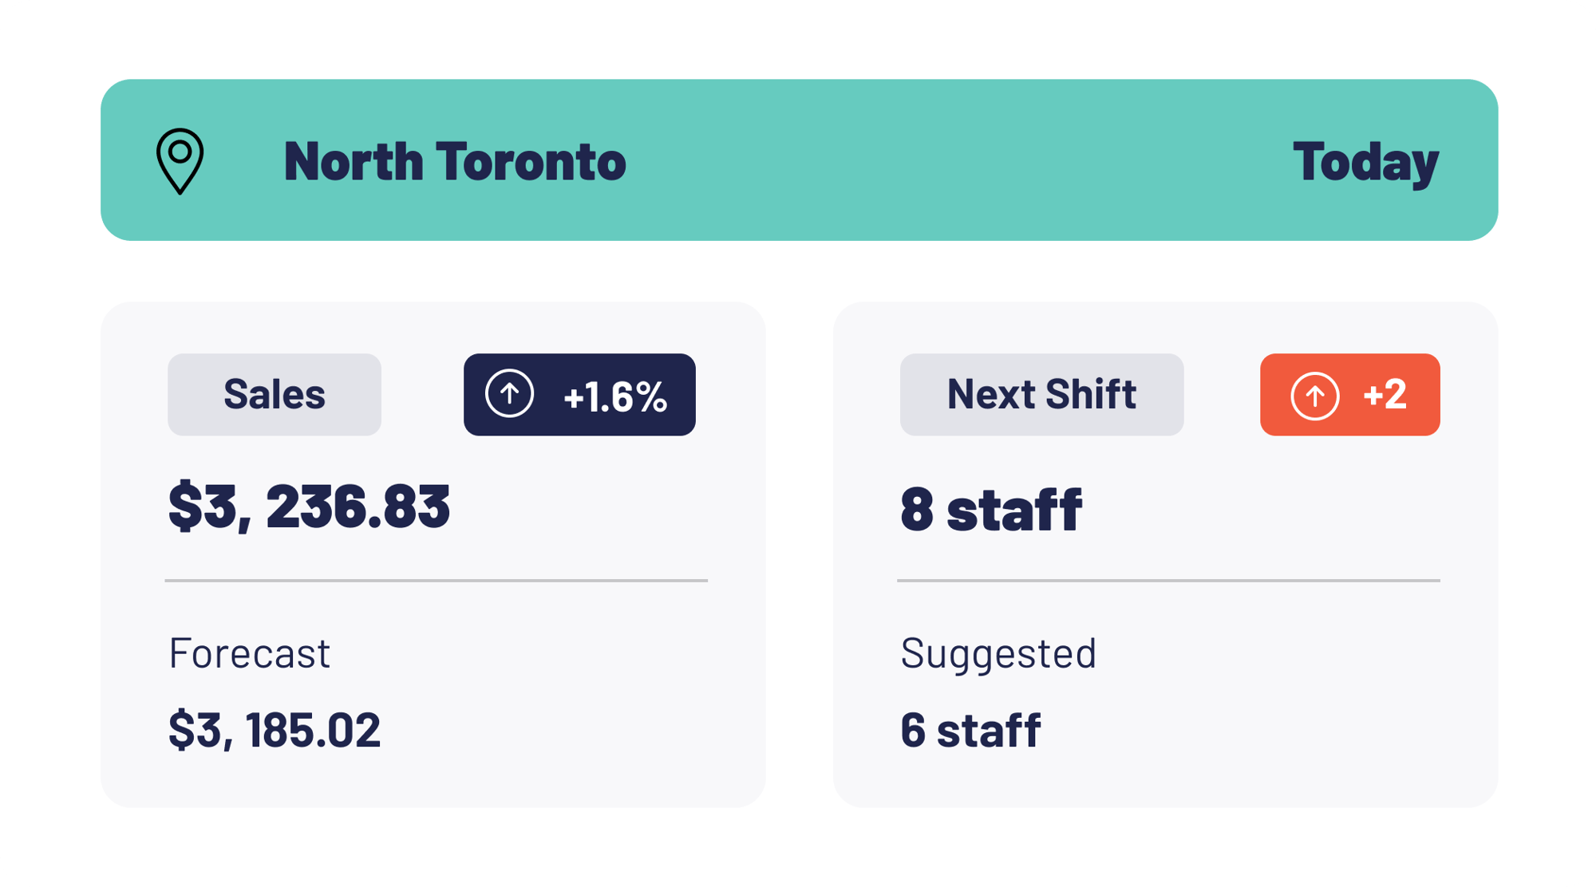Screen dimensions: 1596x887
Task: Select the $3, 185.02 forecast amount
Action: (275, 730)
